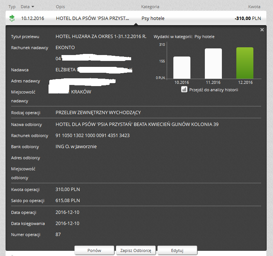Click the sort arrow next to Data
Screen dimensions: 273x256
pos(33,7)
